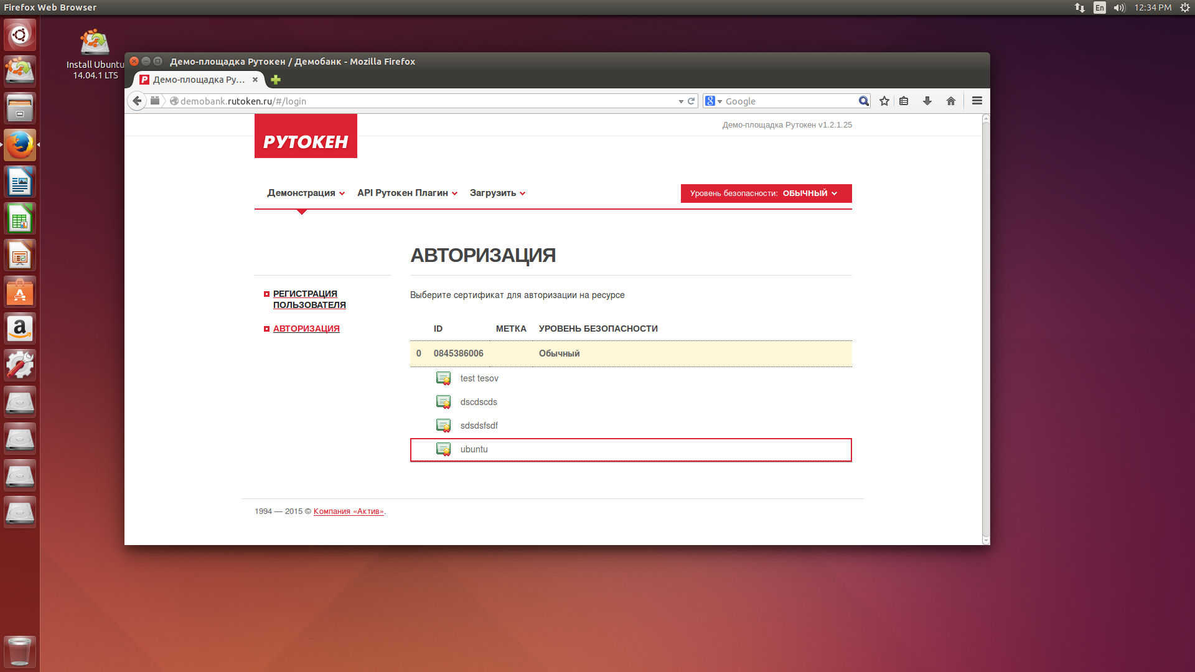Click the Firefox back arrow button
Viewport: 1195px width, 672px height.
tap(137, 101)
